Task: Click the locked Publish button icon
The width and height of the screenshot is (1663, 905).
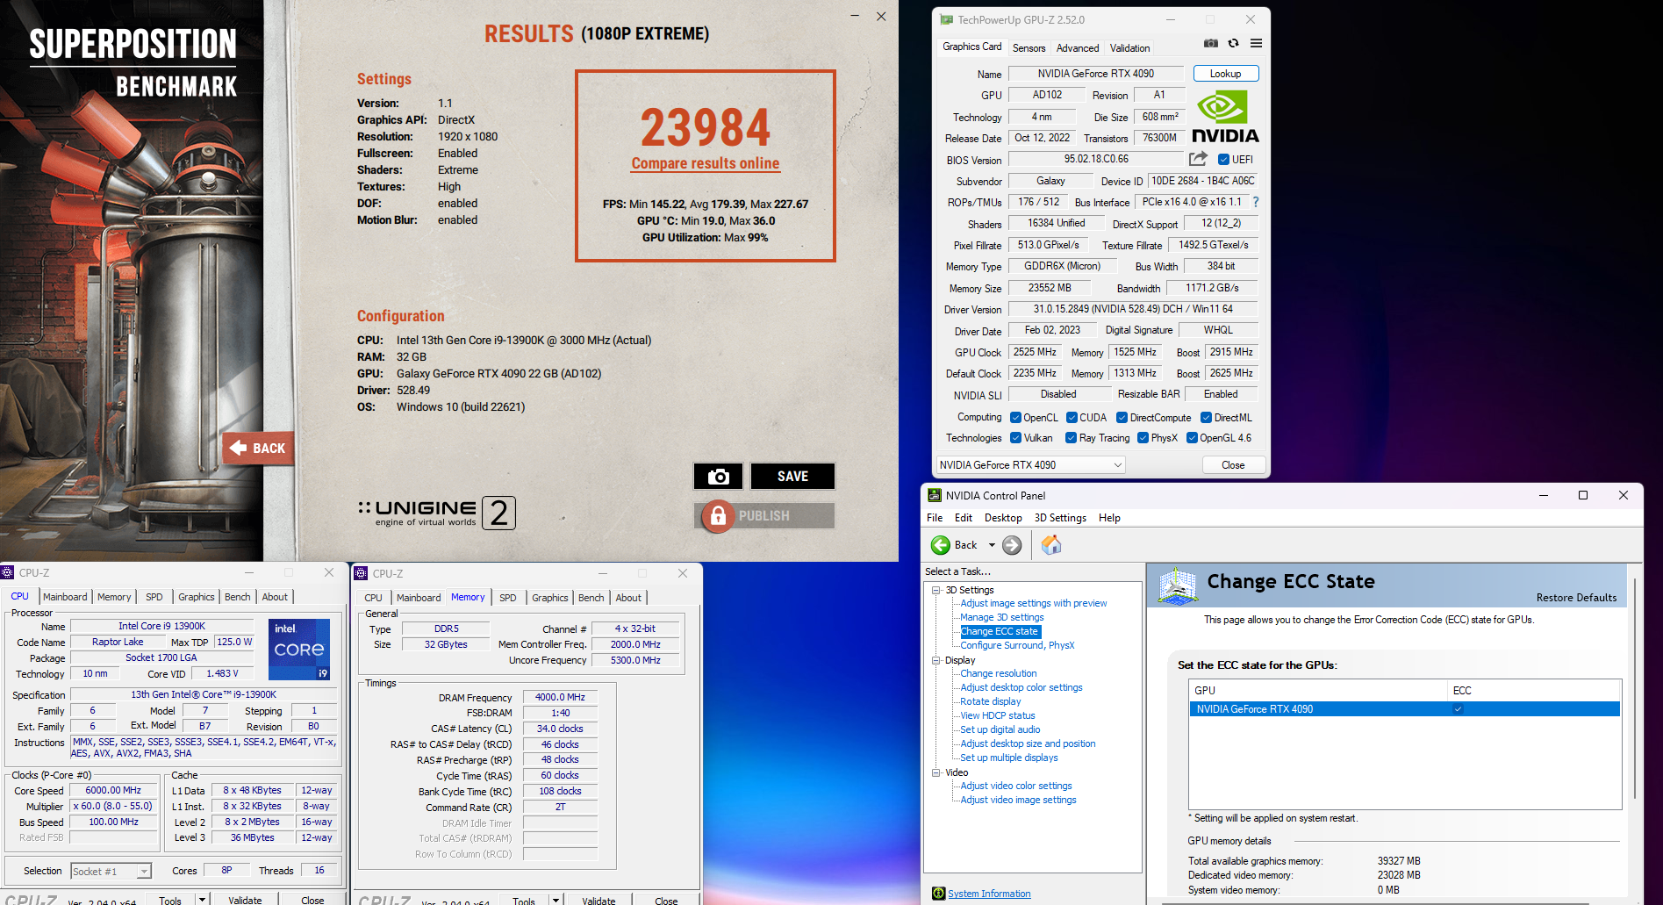Action: coord(718,516)
